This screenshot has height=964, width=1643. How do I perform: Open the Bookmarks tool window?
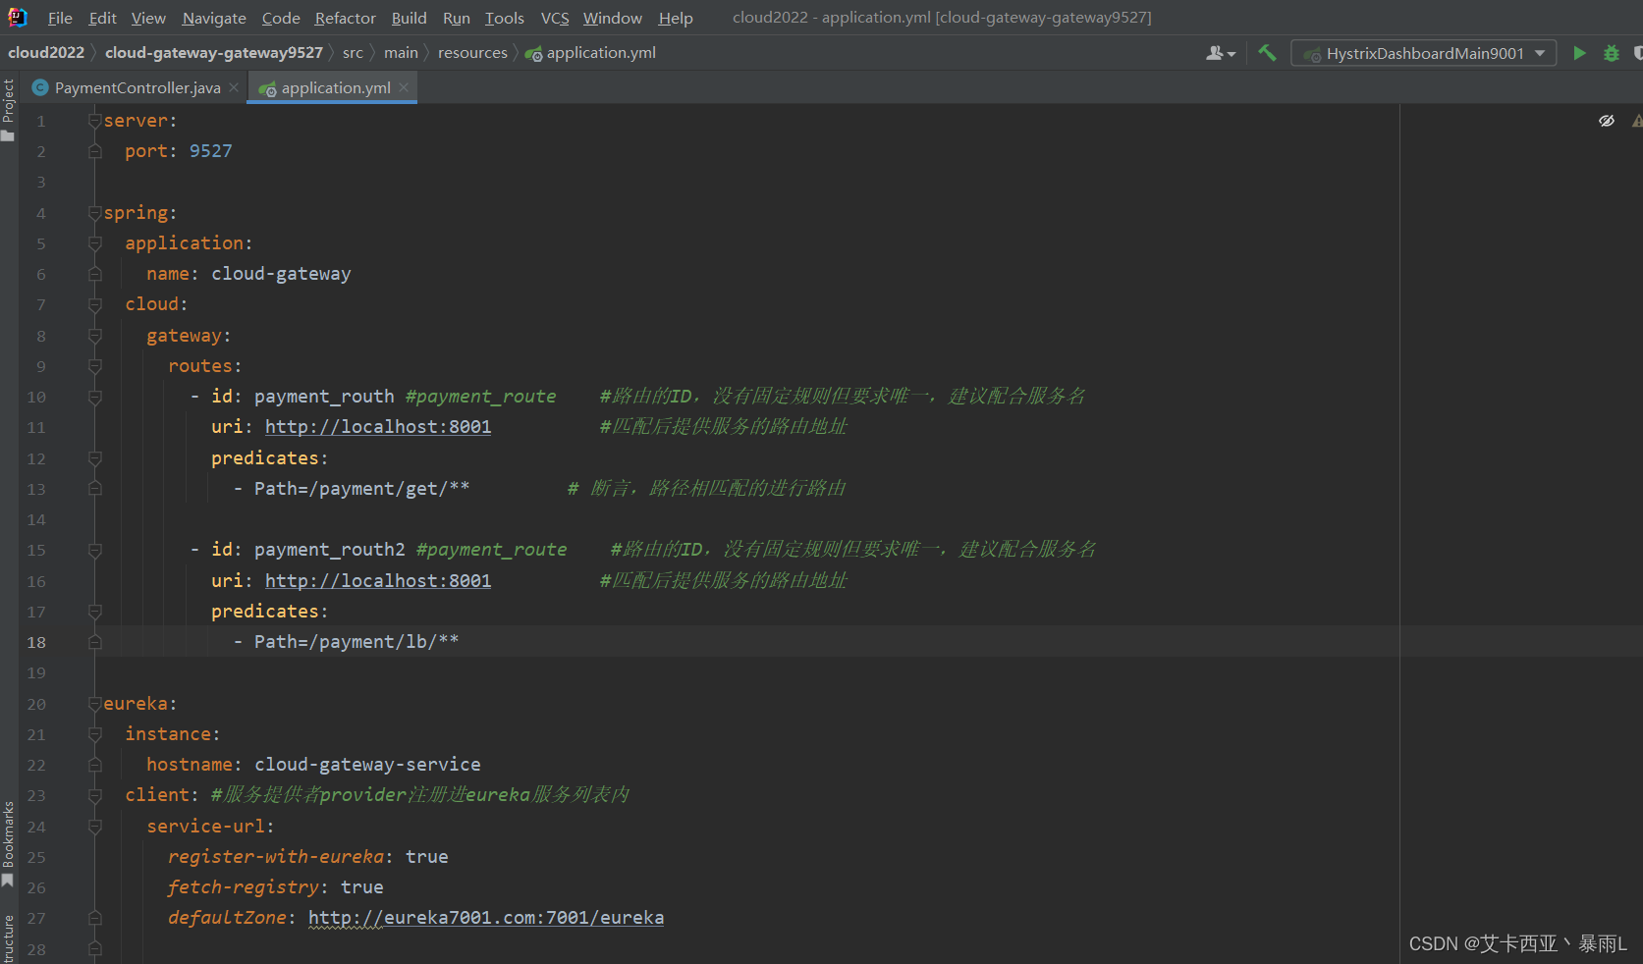(9, 844)
